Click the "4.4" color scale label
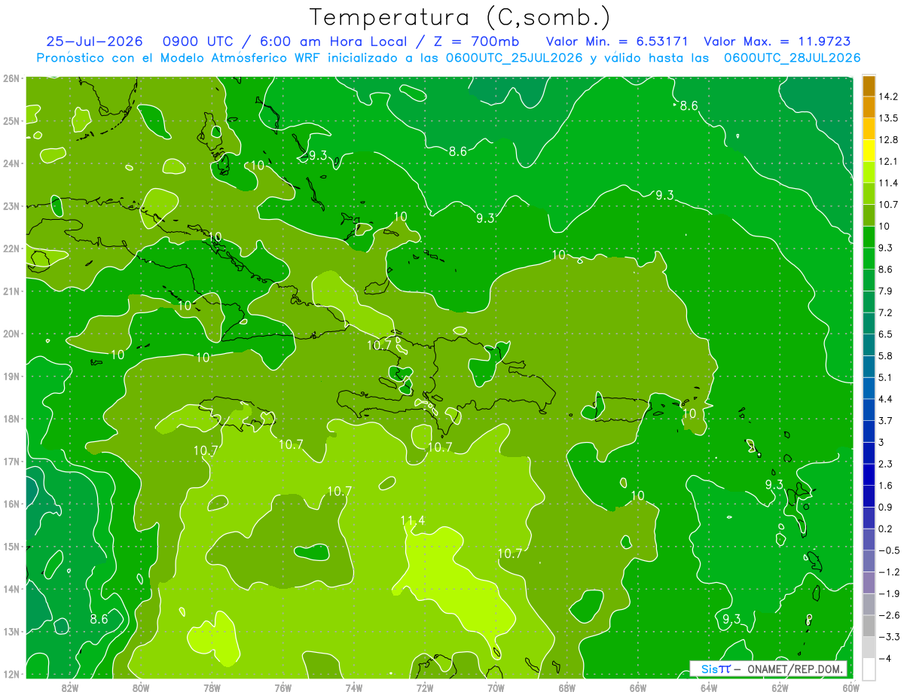The width and height of the screenshot is (904, 698). (886, 399)
